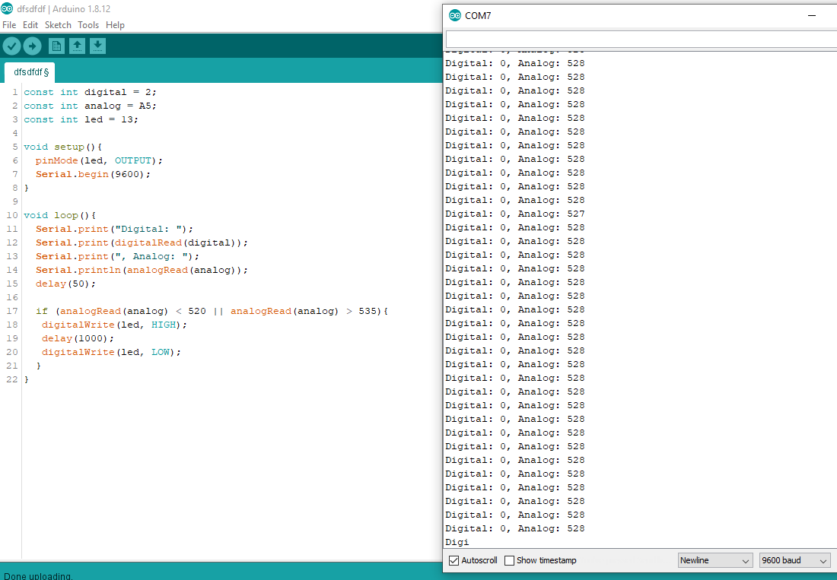Click 'pinMode(led, OUTPUT);' line
The image size is (837, 580).
[x=99, y=160]
